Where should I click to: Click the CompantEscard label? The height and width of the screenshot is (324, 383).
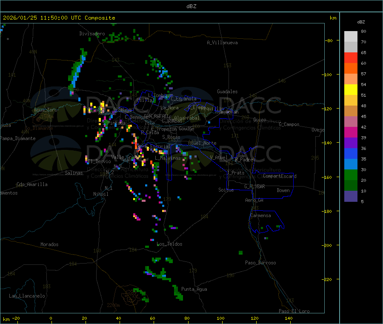click(280, 176)
